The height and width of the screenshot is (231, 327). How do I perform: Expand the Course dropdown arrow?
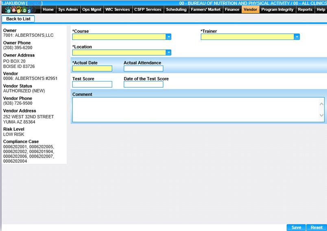tap(168, 37)
